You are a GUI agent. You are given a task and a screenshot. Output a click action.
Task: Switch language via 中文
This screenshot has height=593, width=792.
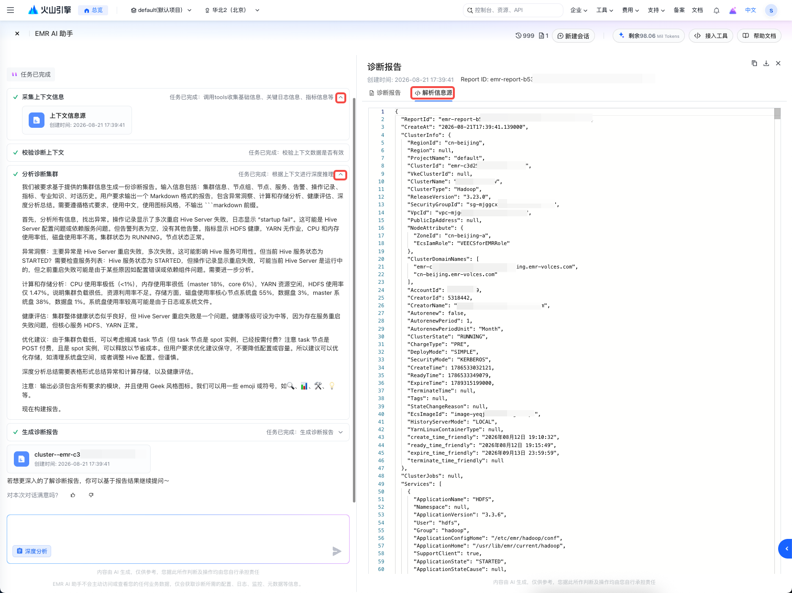tap(751, 10)
